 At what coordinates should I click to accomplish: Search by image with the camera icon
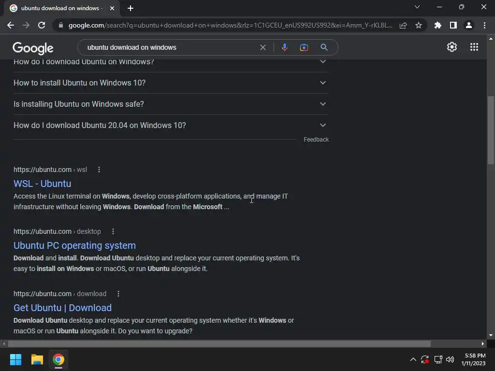pos(304,47)
